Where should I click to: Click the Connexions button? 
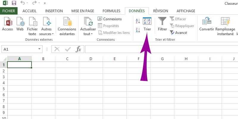[x=109, y=19]
